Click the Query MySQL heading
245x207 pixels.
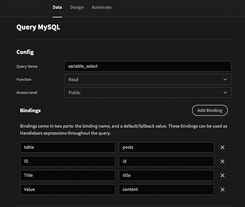(x=38, y=27)
